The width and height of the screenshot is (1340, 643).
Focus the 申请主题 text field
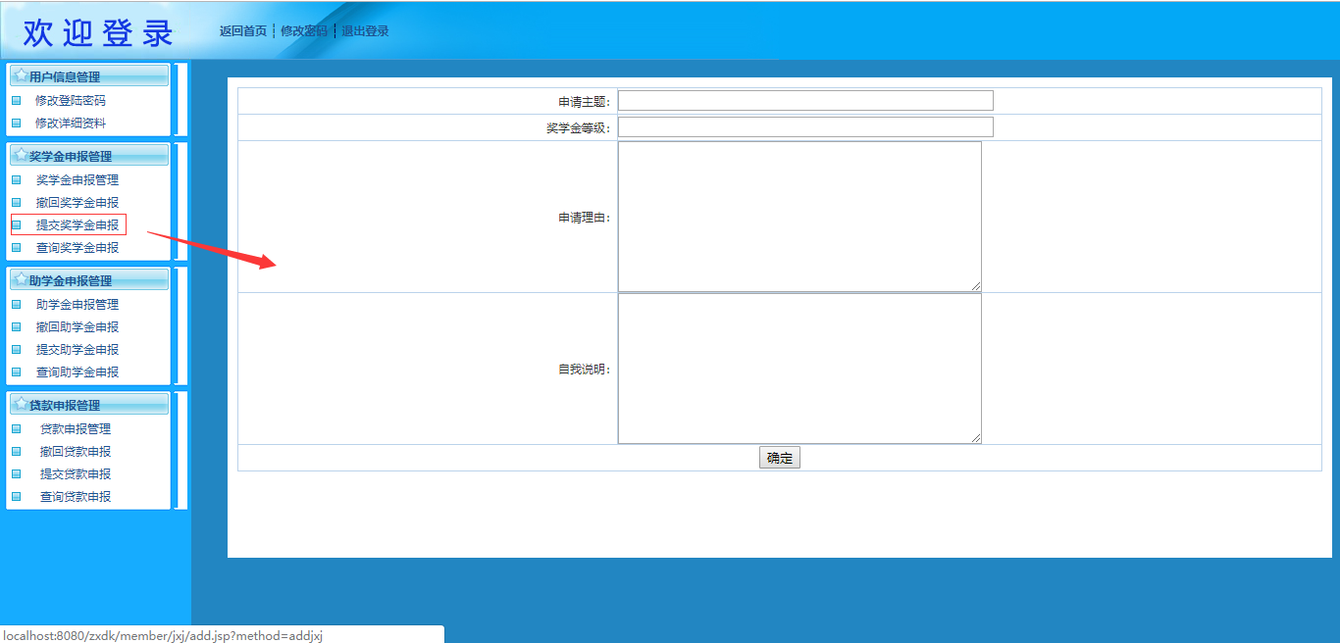pos(804,101)
